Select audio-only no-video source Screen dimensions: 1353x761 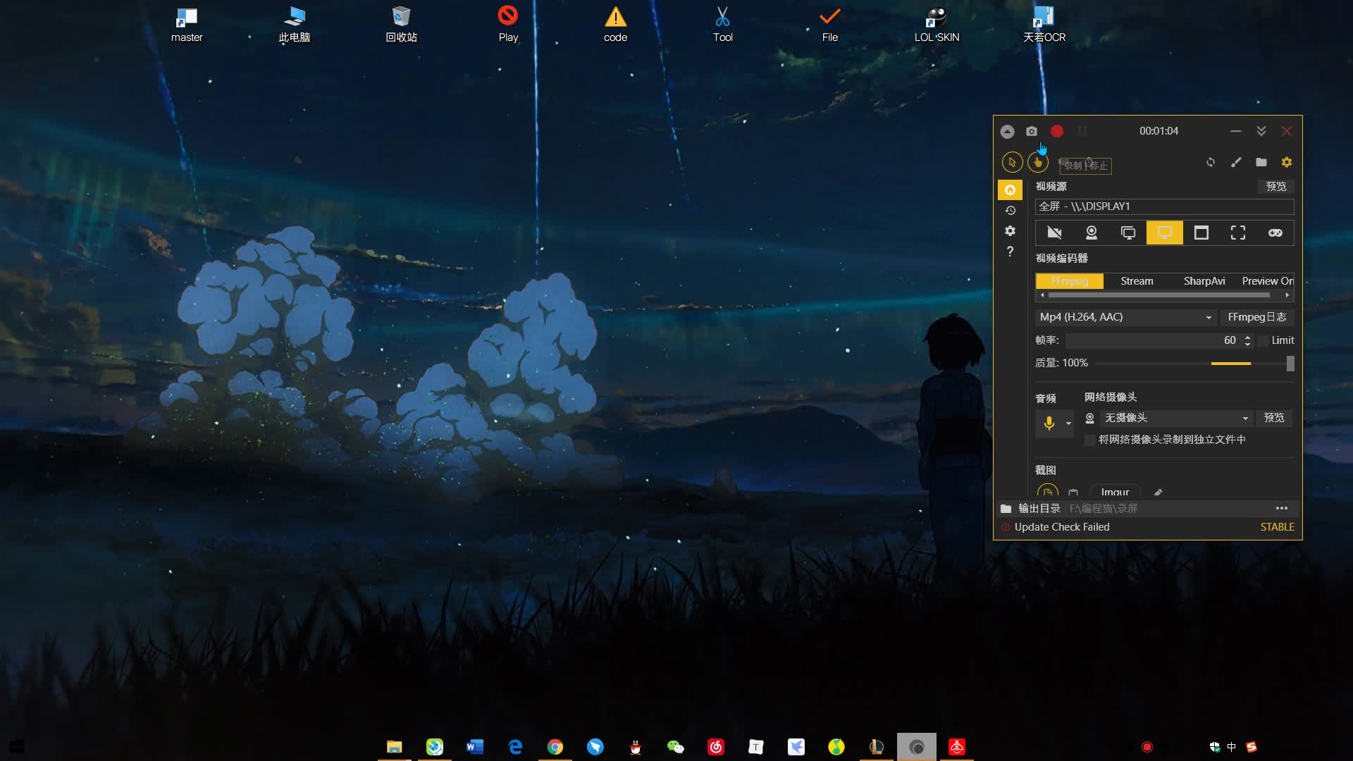1054,233
